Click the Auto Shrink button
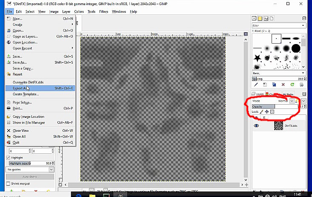This screenshot has width=312, height=197. [30, 177]
